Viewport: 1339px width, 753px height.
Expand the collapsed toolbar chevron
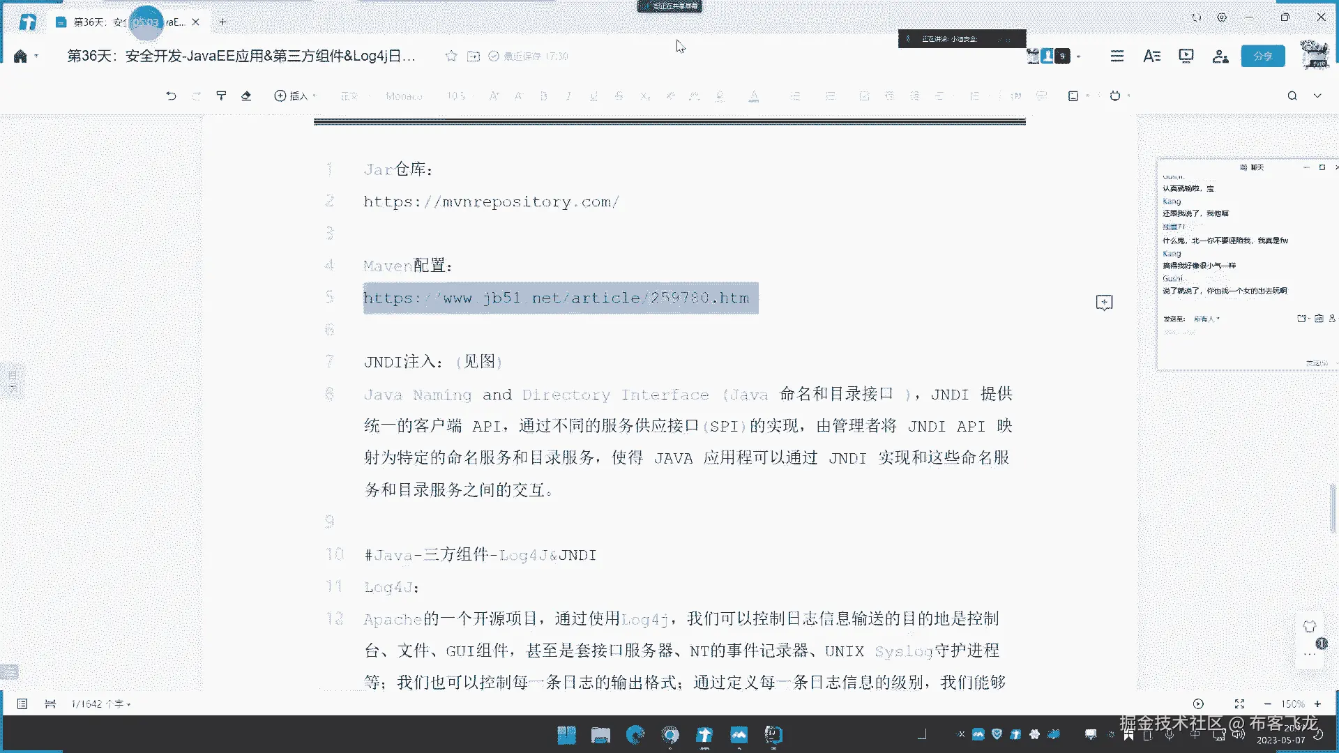tap(1317, 96)
